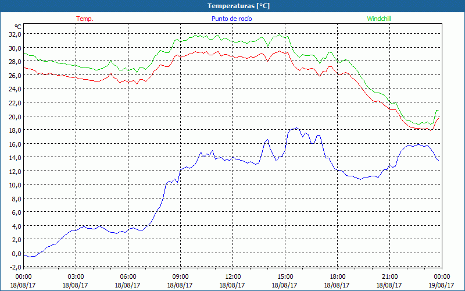Click the 06:00 time axis label
This screenshot has width=465, height=291.
click(128, 277)
